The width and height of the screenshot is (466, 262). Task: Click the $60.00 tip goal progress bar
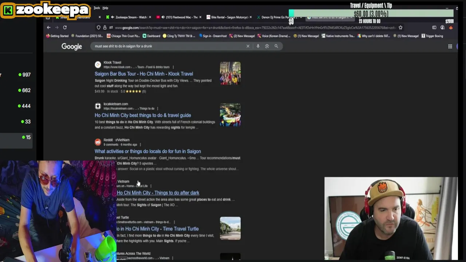(x=371, y=14)
